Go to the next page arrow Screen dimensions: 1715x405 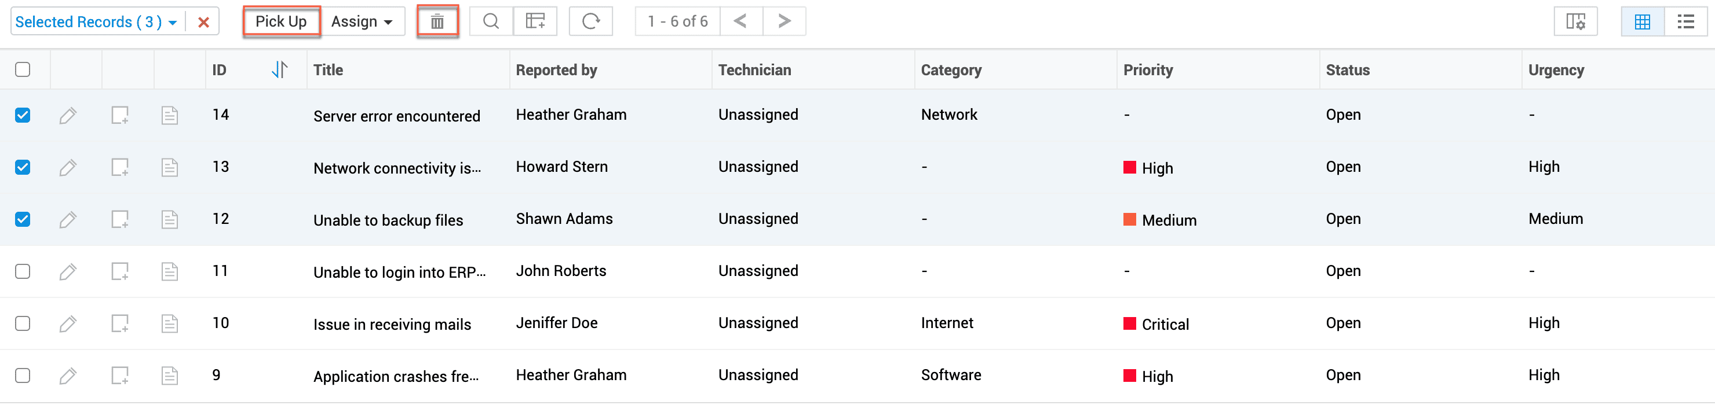784,22
